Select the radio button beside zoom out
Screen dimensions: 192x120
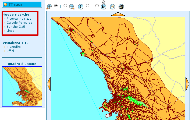(x=65, y=6)
